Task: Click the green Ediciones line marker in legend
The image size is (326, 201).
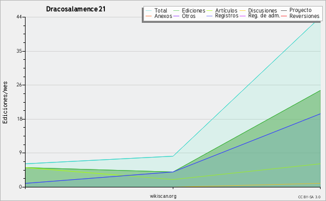Action: click(176, 11)
